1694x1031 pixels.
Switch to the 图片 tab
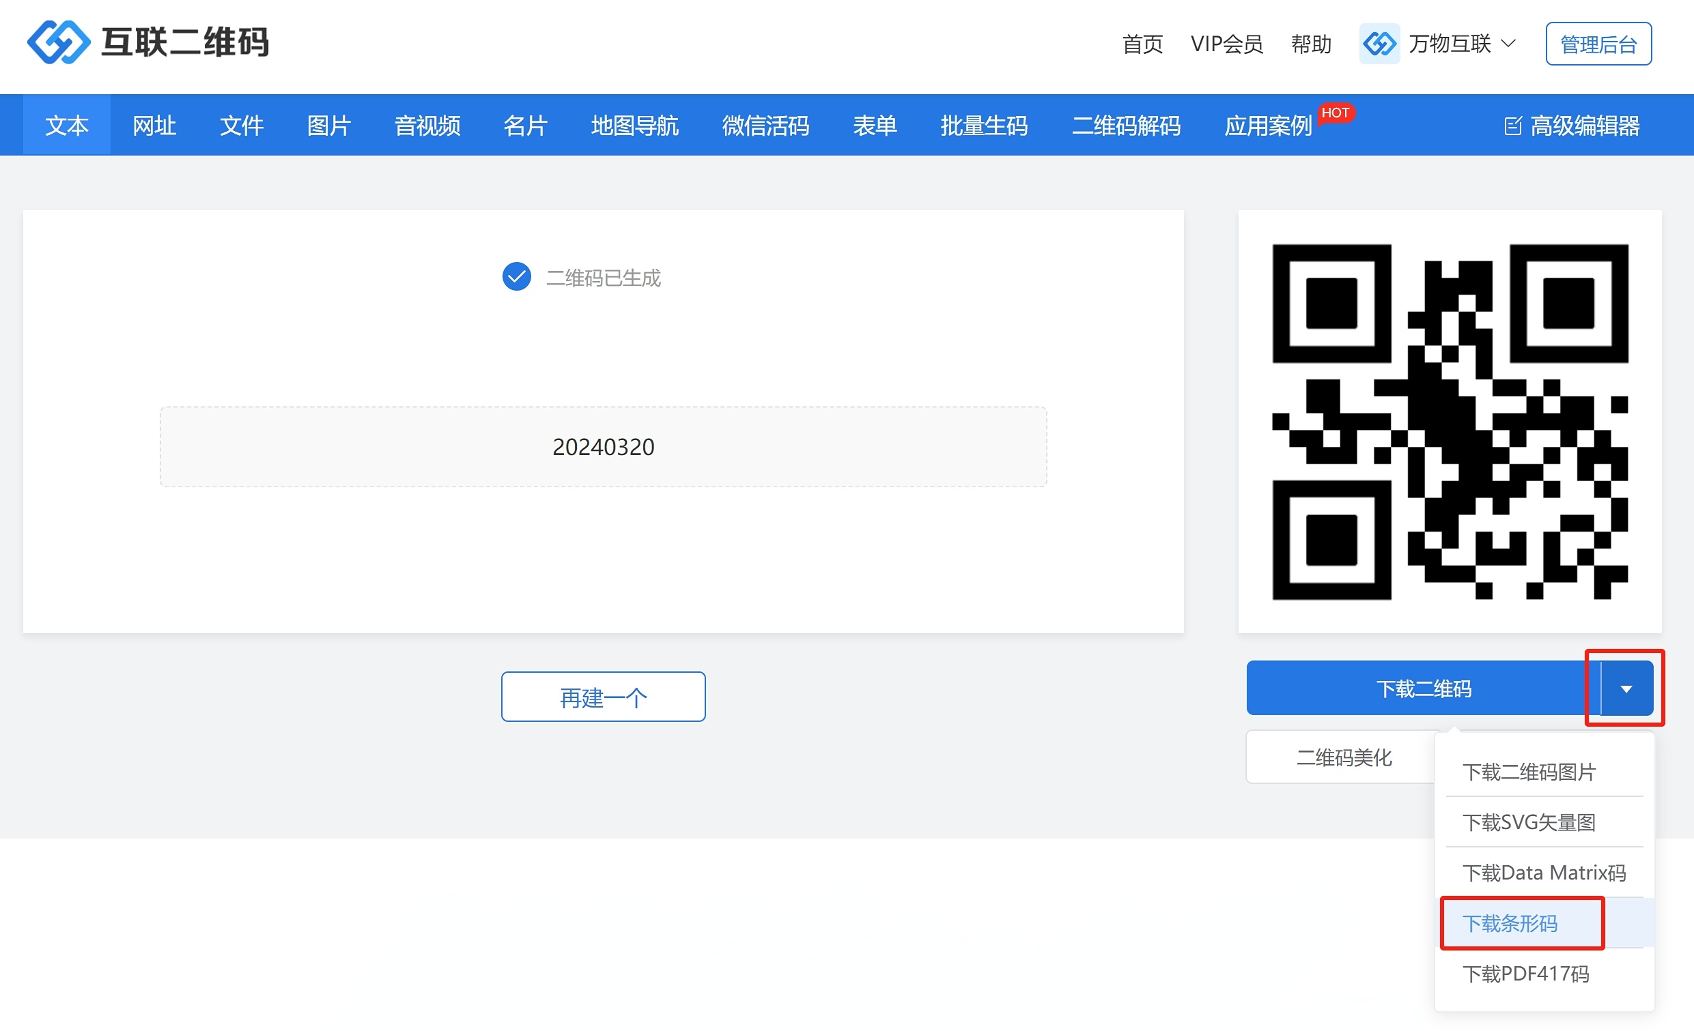click(328, 125)
